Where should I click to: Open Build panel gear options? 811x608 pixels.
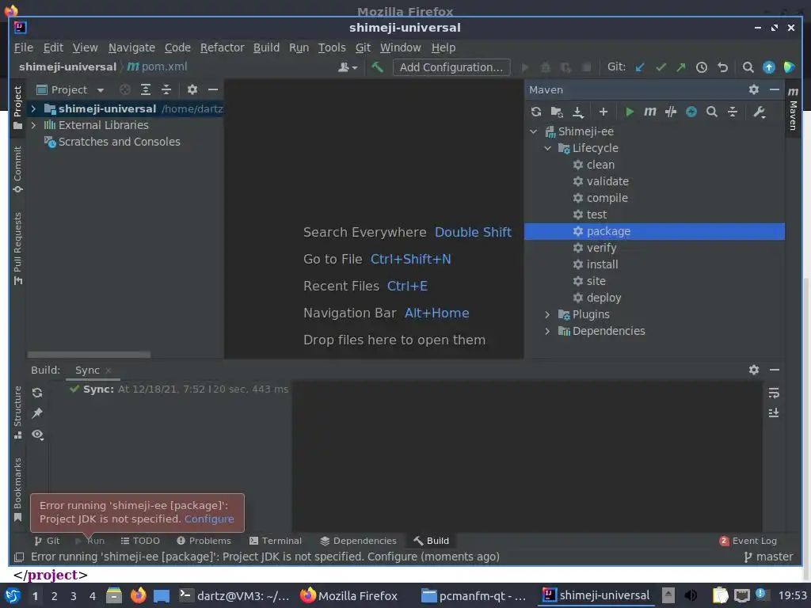coord(754,370)
